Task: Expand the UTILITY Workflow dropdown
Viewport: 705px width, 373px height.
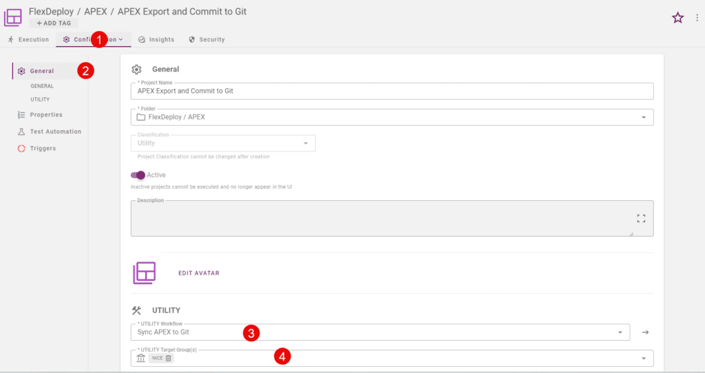Action: point(620,332)
